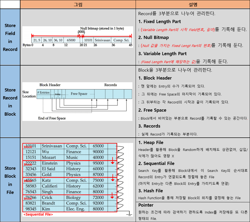Select the 'Elec. Eng.' department cell
The height and width of the screenshot is (222, 250).
[76, 209]
